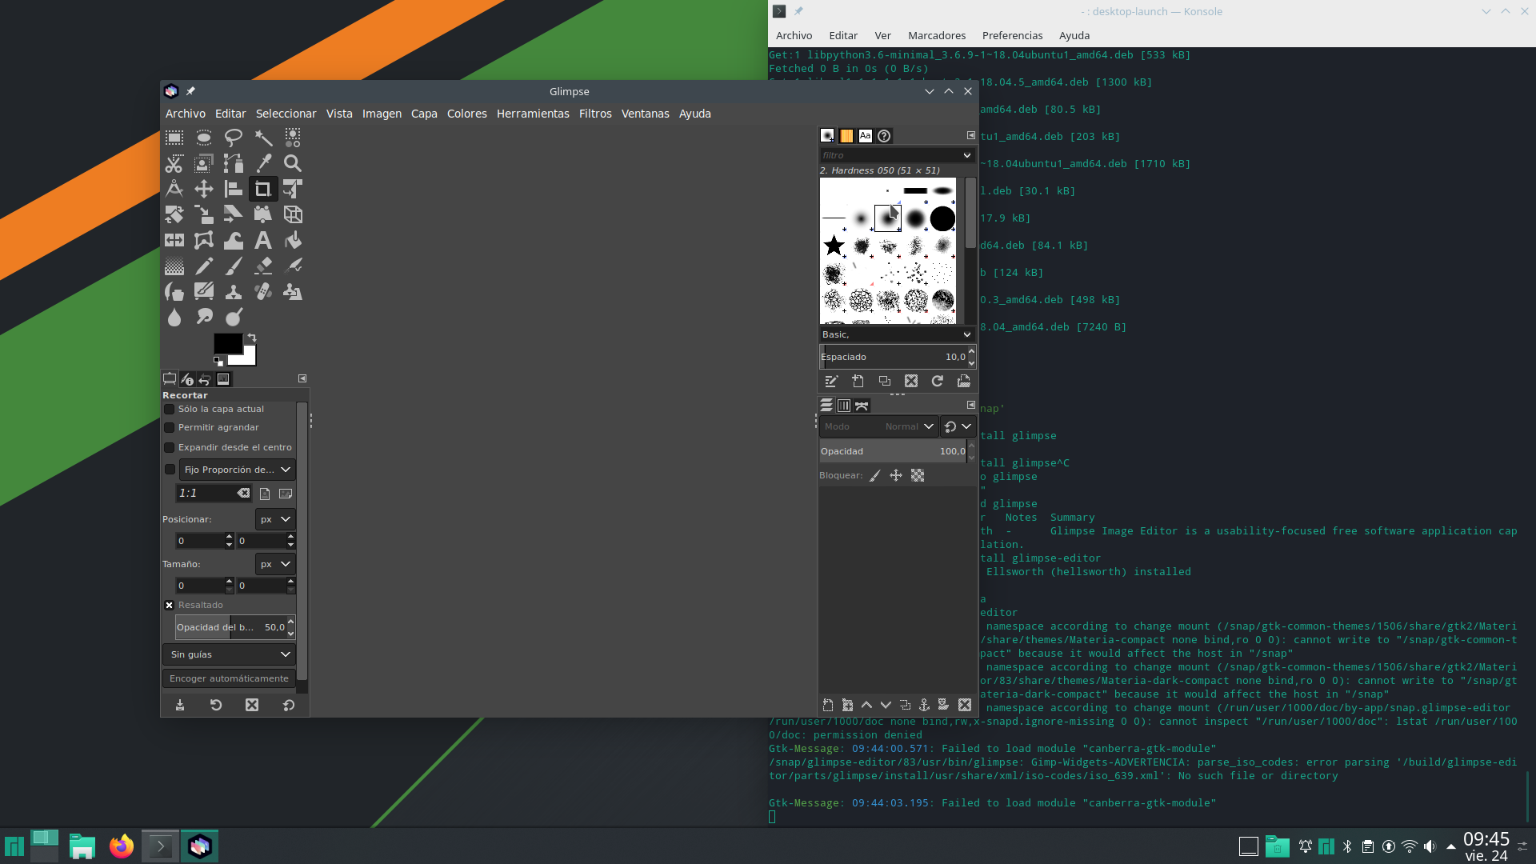Image resolution: width=1536 pixels, height=864 pixels.
Task: Toggle lock pixels in Bloquear row
Action: [x=875, y=475]
